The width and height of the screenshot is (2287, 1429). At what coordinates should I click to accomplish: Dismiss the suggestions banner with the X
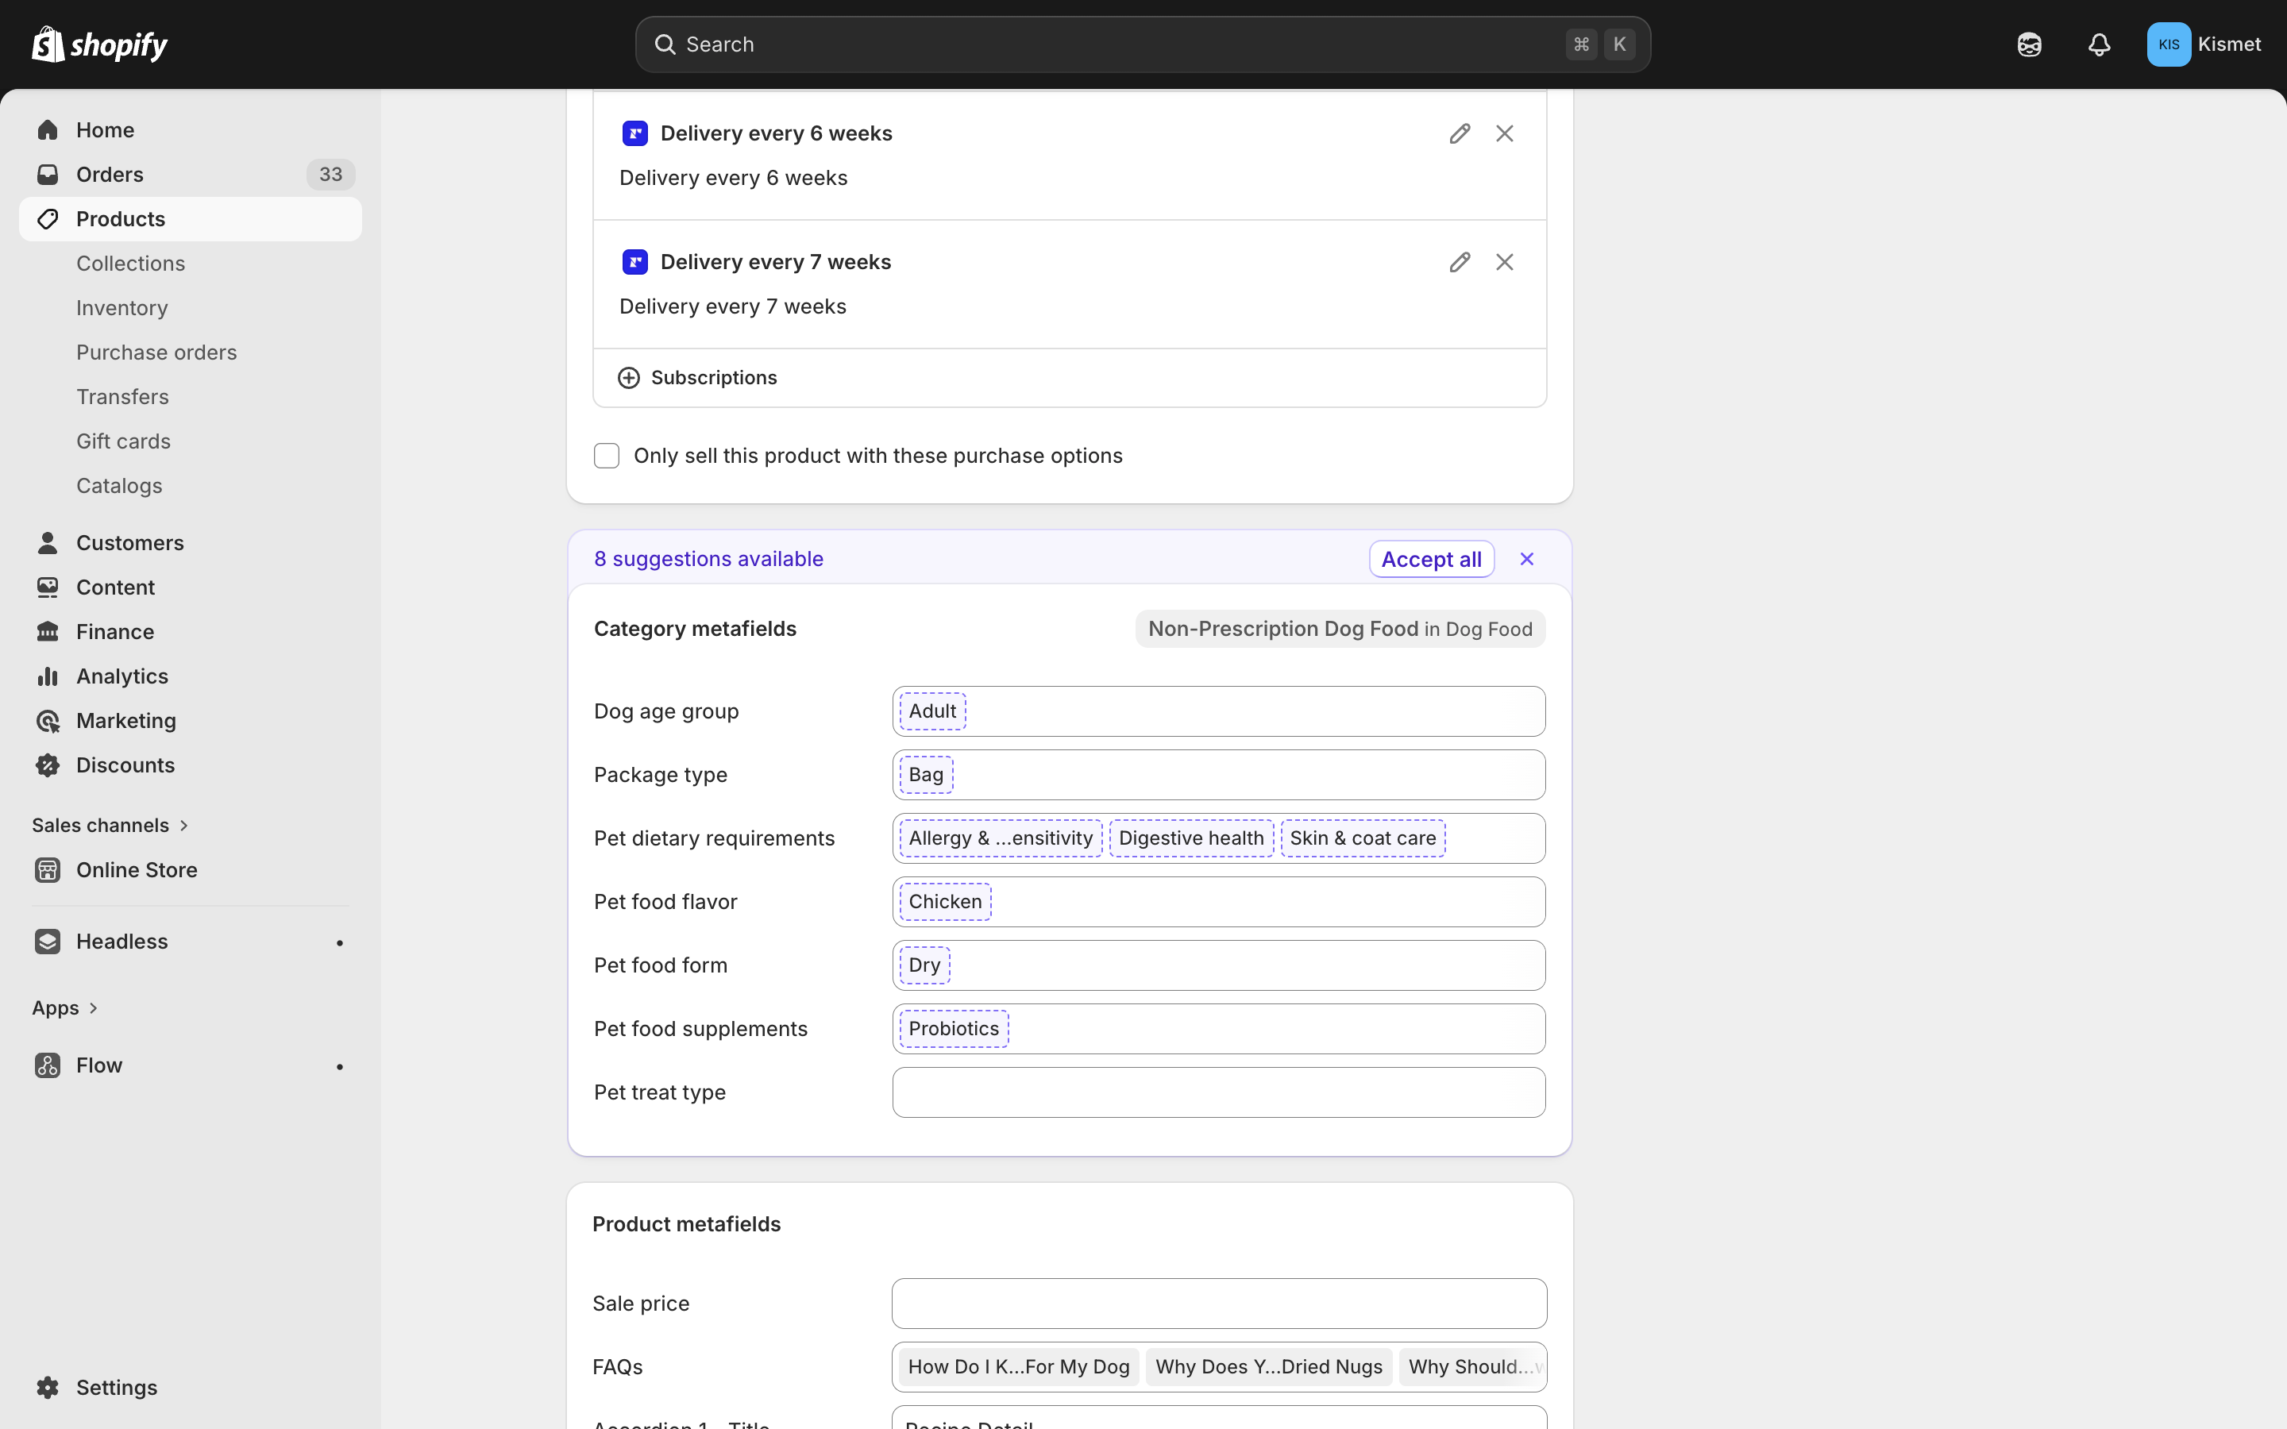1526,559
